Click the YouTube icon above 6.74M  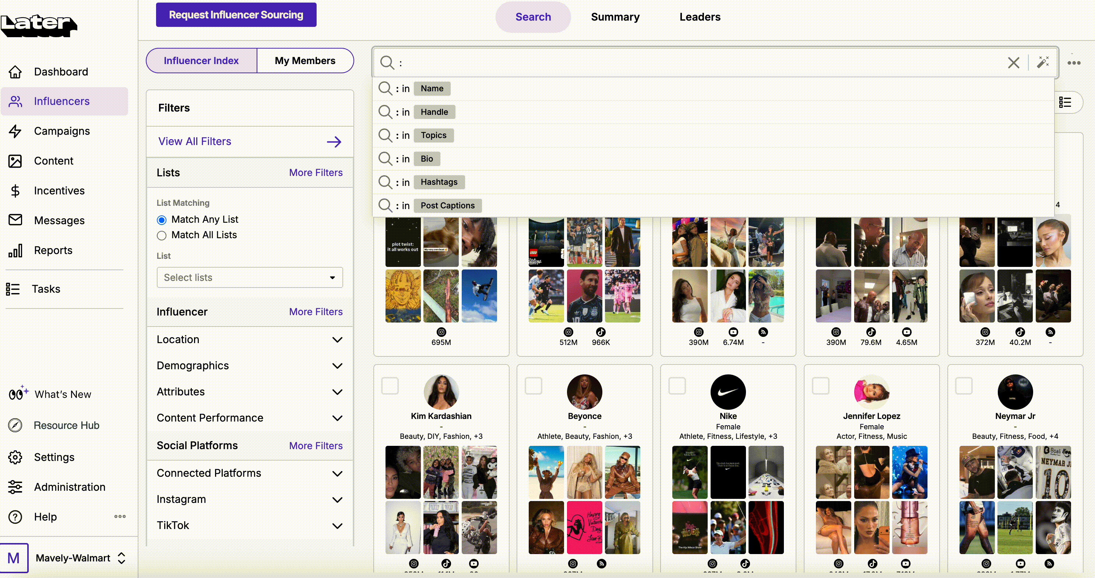click(x=733, y=332)
